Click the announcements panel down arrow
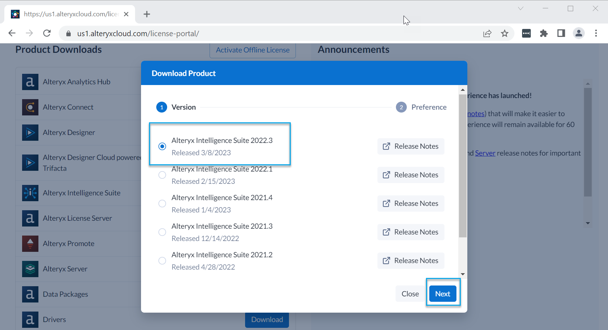Viewport: 608px width, 330px height. 588,223
